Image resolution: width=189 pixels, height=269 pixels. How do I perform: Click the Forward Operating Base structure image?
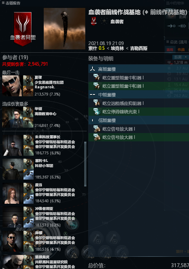click(x=64, y=28)
